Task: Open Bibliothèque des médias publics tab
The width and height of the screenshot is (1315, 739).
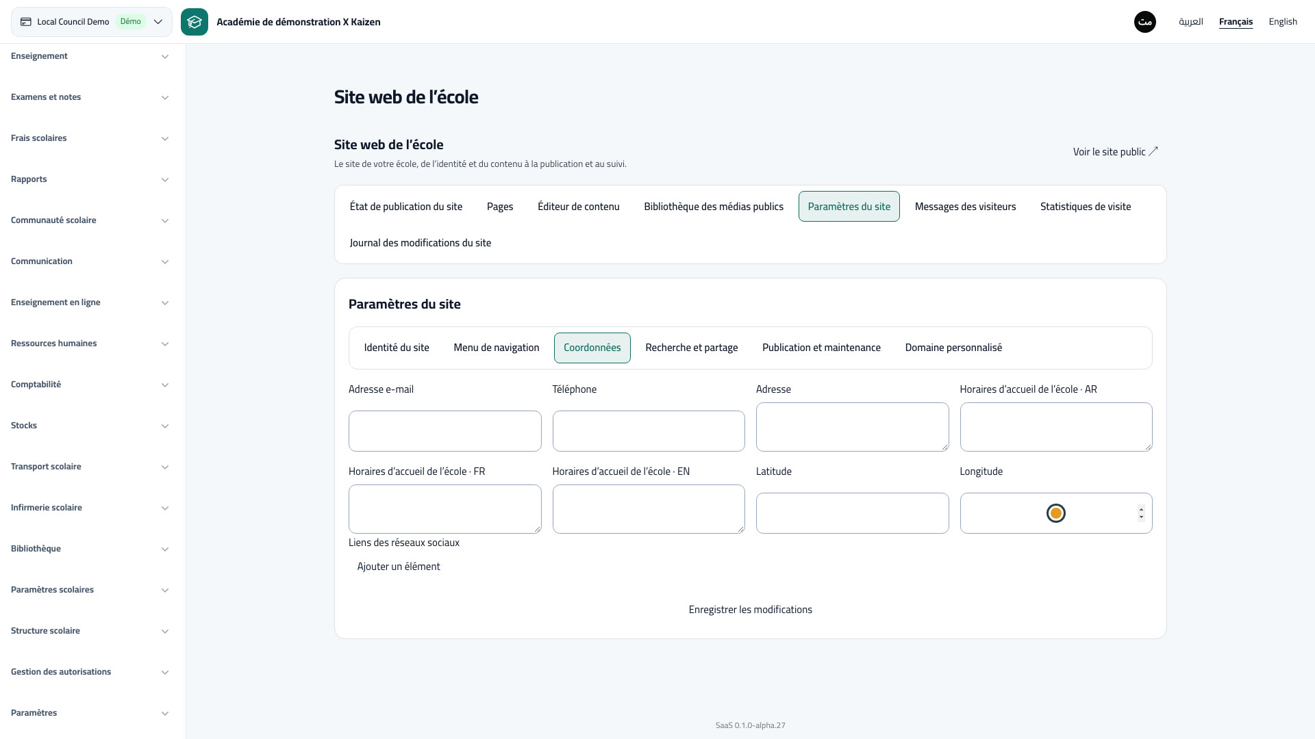Action: 714,207
